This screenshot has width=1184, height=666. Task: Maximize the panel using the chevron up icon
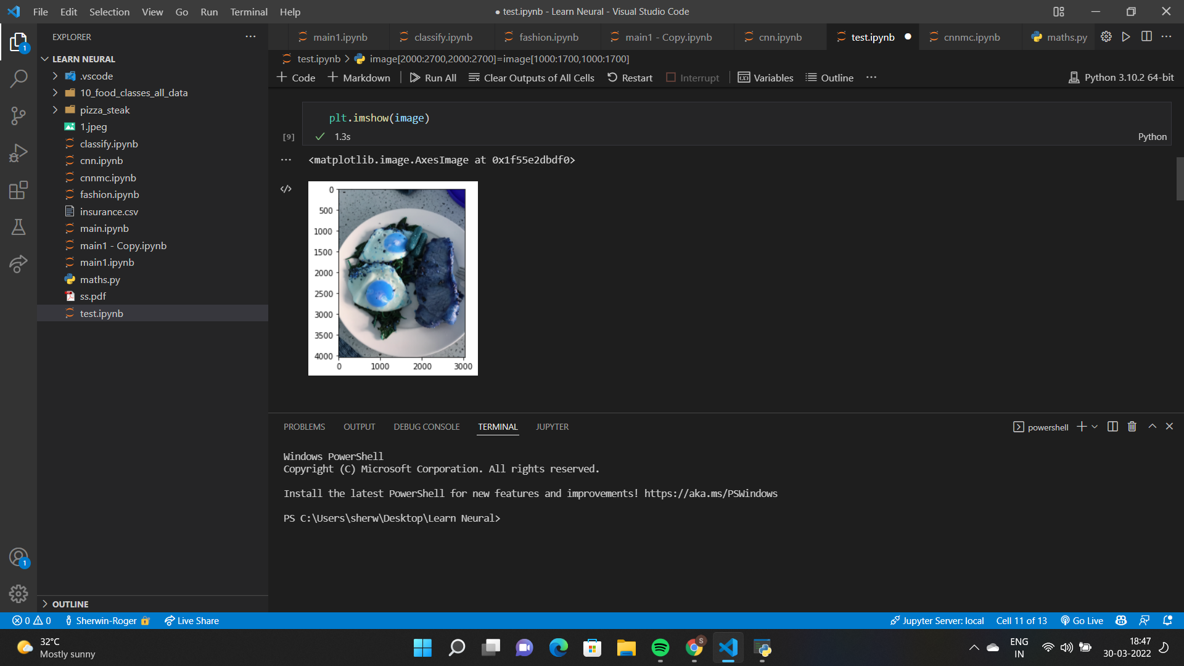(1151, 426)
